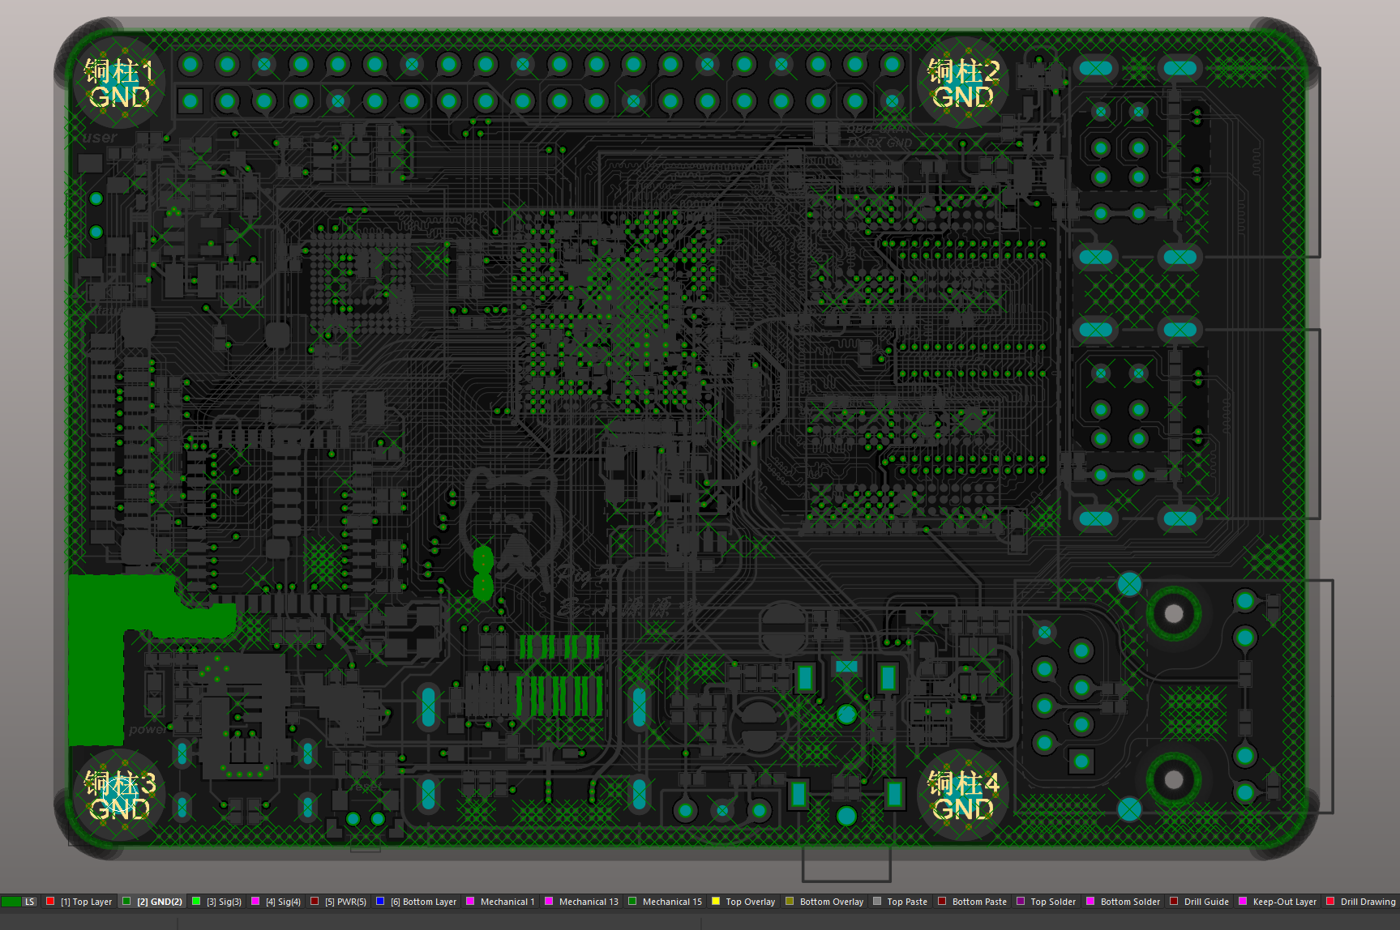Image resolution: width=1400 pixels, height=930 pixels.
Task: Activate the Drill Guide layer tab
Action: pos(1205,902)
